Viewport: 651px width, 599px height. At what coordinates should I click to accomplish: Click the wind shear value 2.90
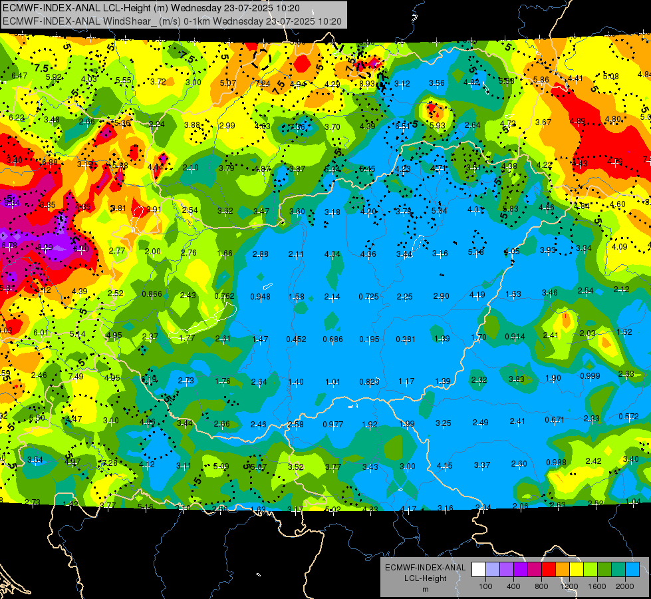point(441,296)
